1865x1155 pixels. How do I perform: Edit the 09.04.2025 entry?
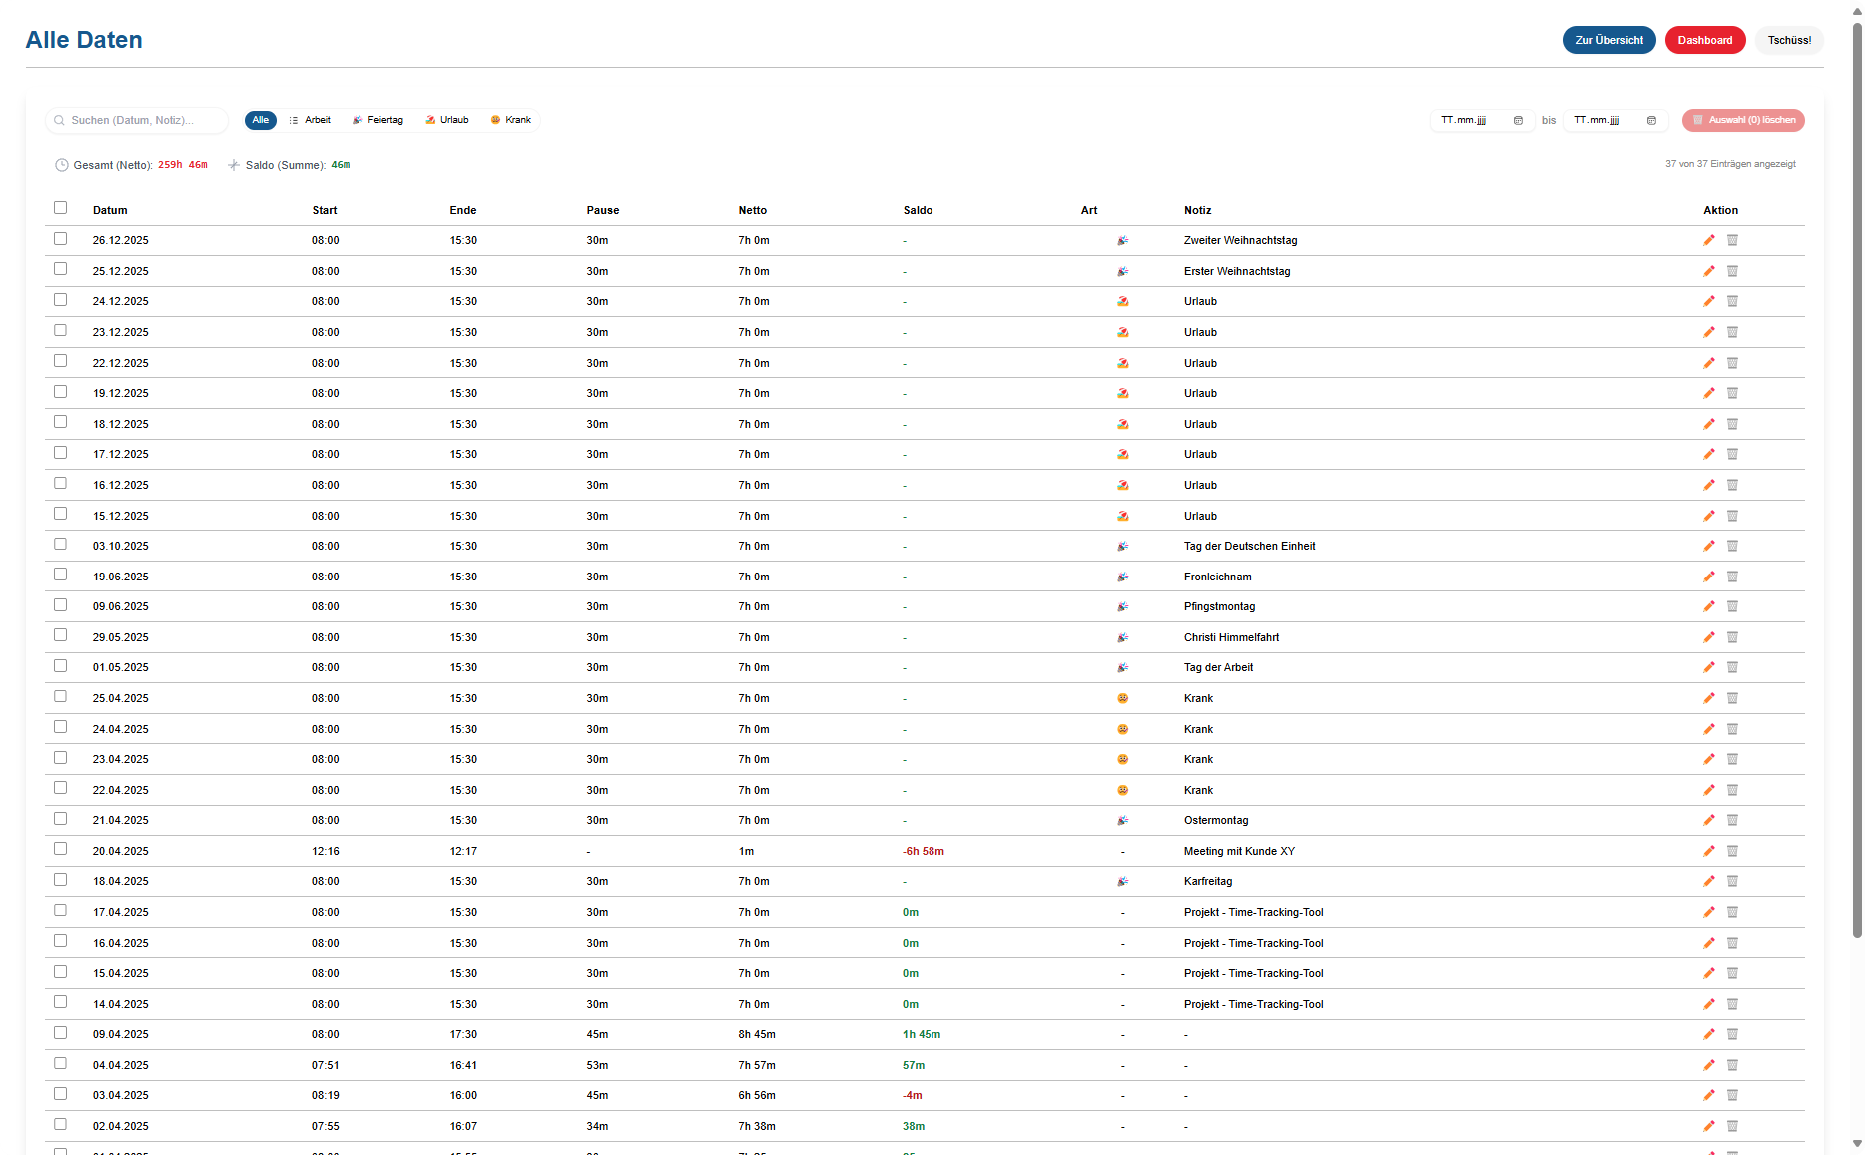[x=1709, y=1034]
